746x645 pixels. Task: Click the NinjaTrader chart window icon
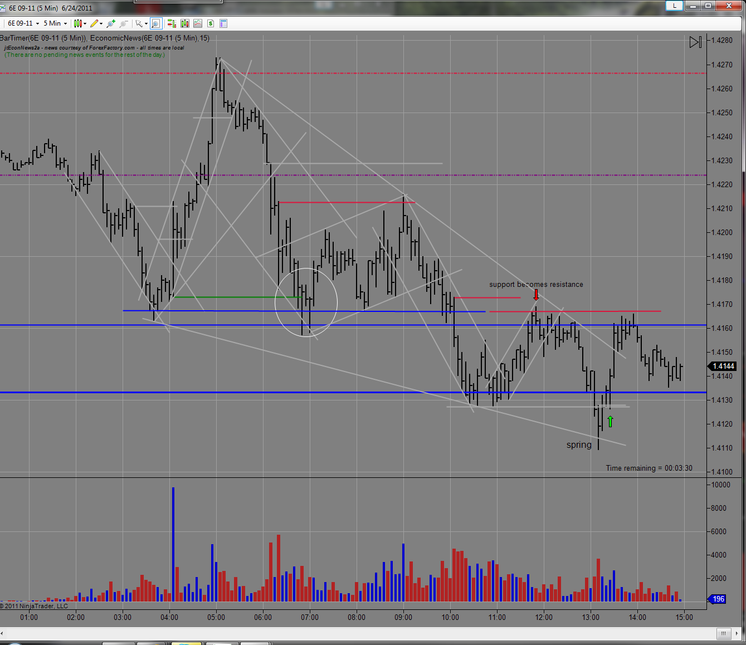click(3, 8)
